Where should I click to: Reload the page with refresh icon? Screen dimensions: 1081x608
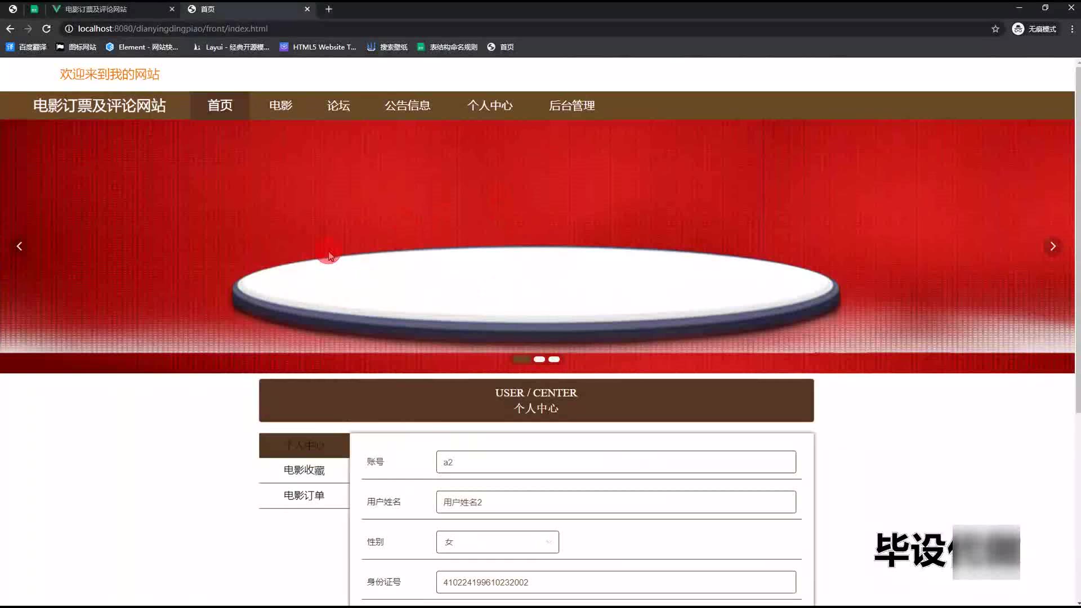tap(47, 29)
